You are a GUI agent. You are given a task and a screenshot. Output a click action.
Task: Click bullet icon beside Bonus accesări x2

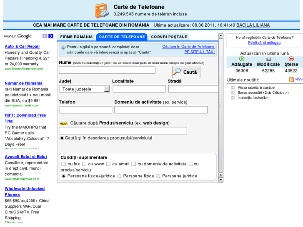pos(233,92)
